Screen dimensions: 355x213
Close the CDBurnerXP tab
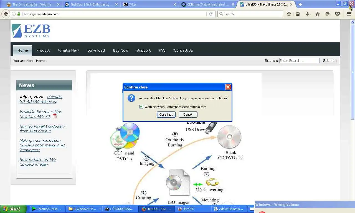[x=233, y=4]
